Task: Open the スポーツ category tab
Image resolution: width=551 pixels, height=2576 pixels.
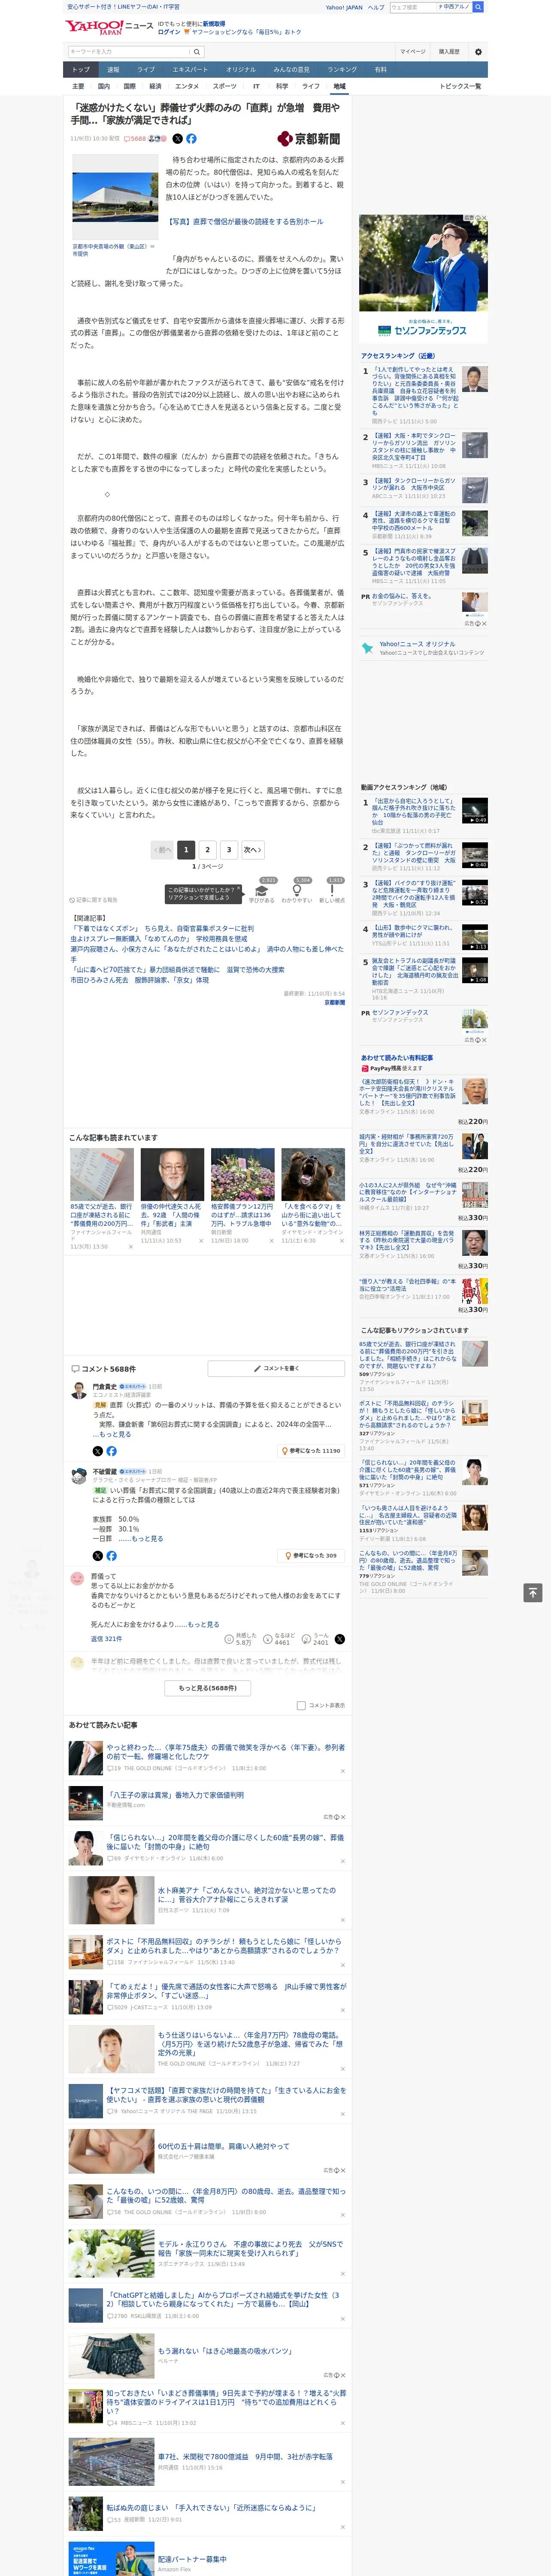Action: pyautogui.click(x=225, y=86)
